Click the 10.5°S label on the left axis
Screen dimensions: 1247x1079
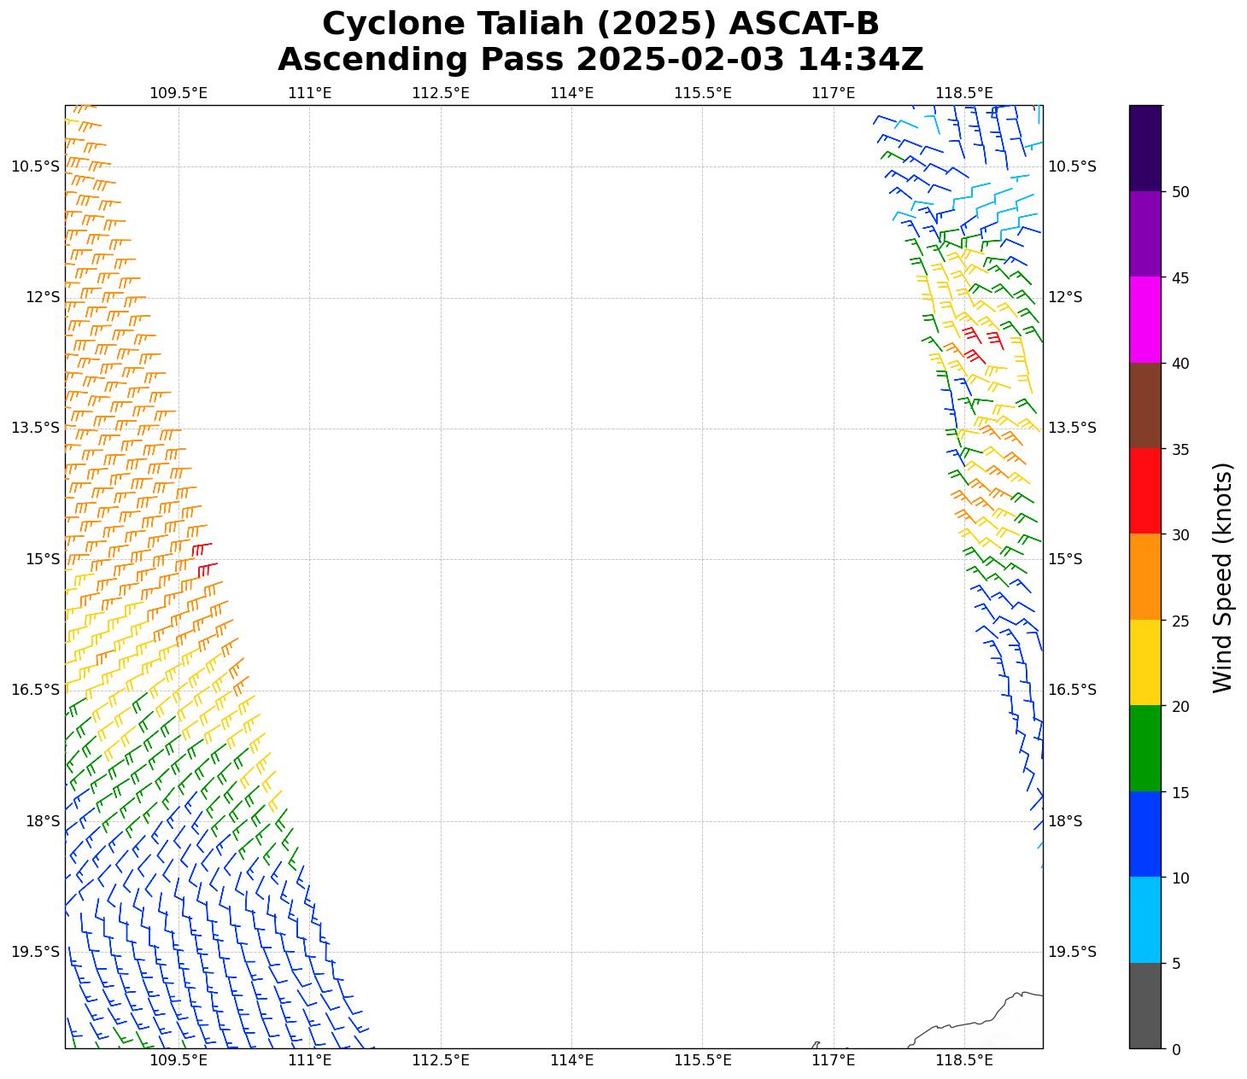coord(35,166)
